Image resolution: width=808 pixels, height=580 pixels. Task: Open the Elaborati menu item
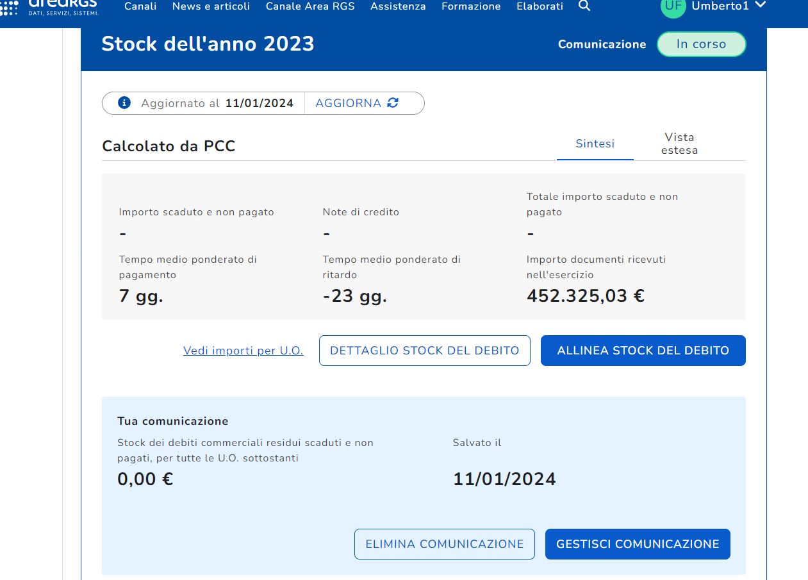click(540, 6)
